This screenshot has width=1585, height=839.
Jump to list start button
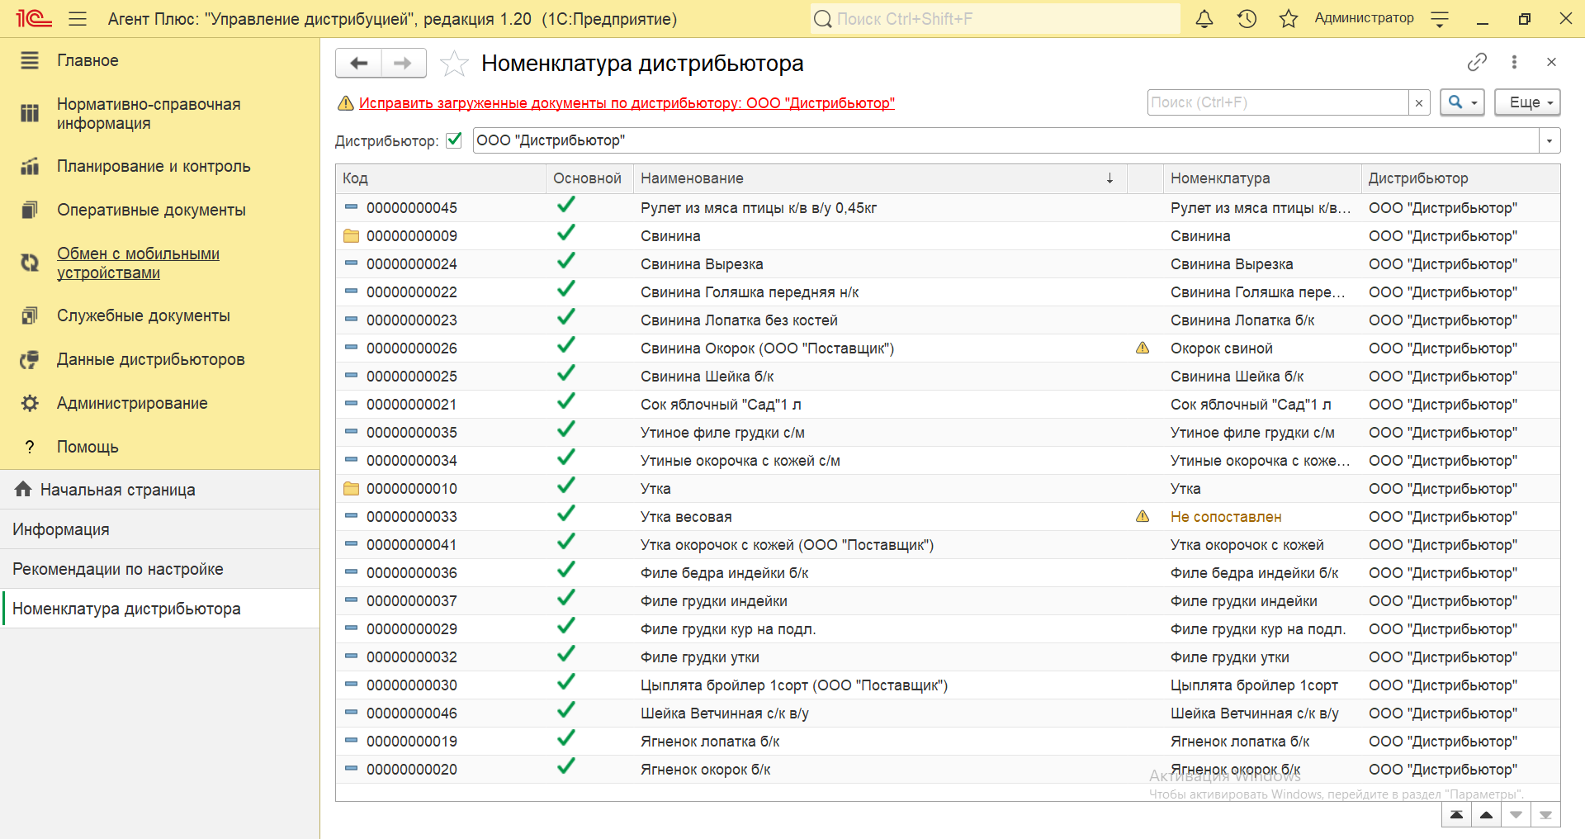point(1457,815)
